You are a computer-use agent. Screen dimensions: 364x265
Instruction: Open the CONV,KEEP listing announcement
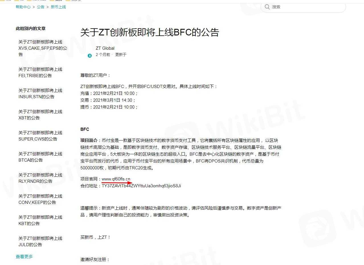tap(40, 199)
